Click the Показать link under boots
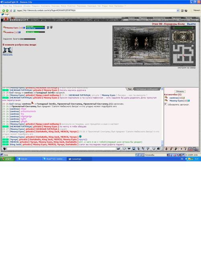This screenshot has width=201, height=257. (x=8, y=55)
